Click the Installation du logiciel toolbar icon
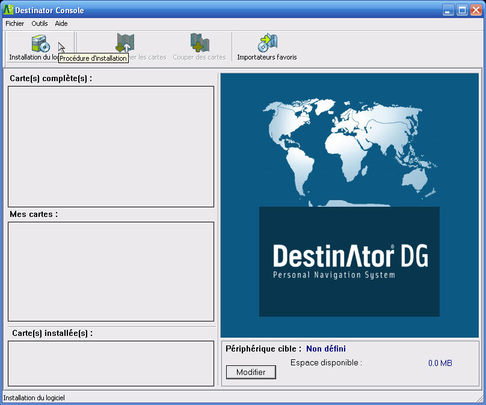 point(40,43)
